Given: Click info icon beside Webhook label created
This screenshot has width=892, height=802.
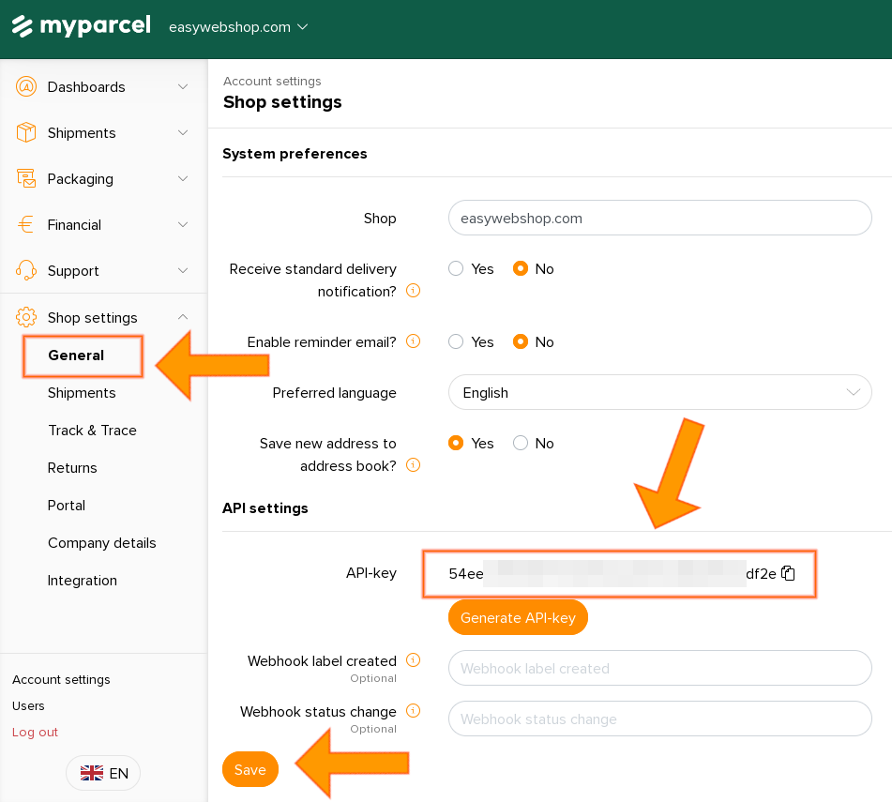Looking at the screenshot, I should point(413,660).
